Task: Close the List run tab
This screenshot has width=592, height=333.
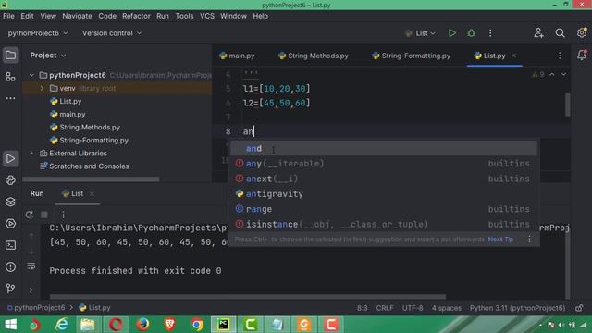Action: tap(92, 193)
